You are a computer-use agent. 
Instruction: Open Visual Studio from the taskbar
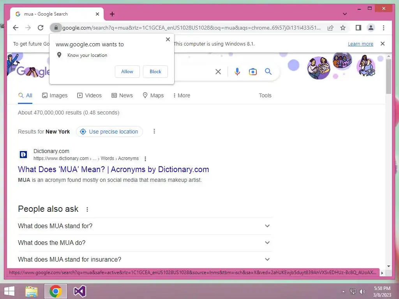point(79,291)
